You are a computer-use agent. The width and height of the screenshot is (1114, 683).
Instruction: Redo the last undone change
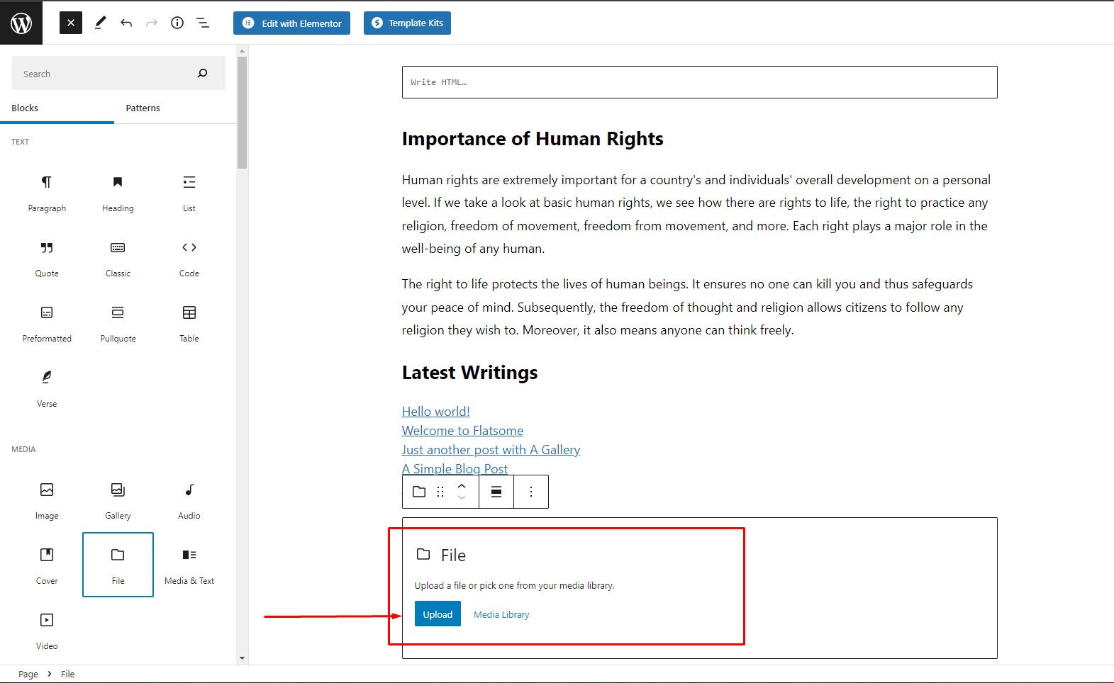click(x=152, y=23)
